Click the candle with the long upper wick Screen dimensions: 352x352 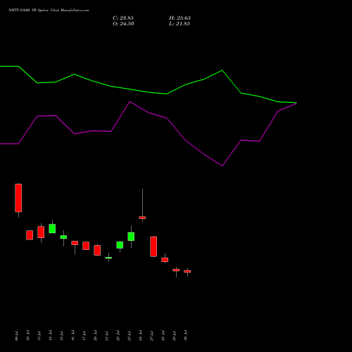(x=142, y=218)
